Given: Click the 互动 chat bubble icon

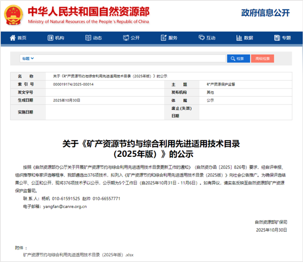Looking at the screenshot, I should (201, 38).
